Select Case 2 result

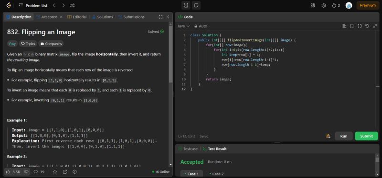(216, 174)
